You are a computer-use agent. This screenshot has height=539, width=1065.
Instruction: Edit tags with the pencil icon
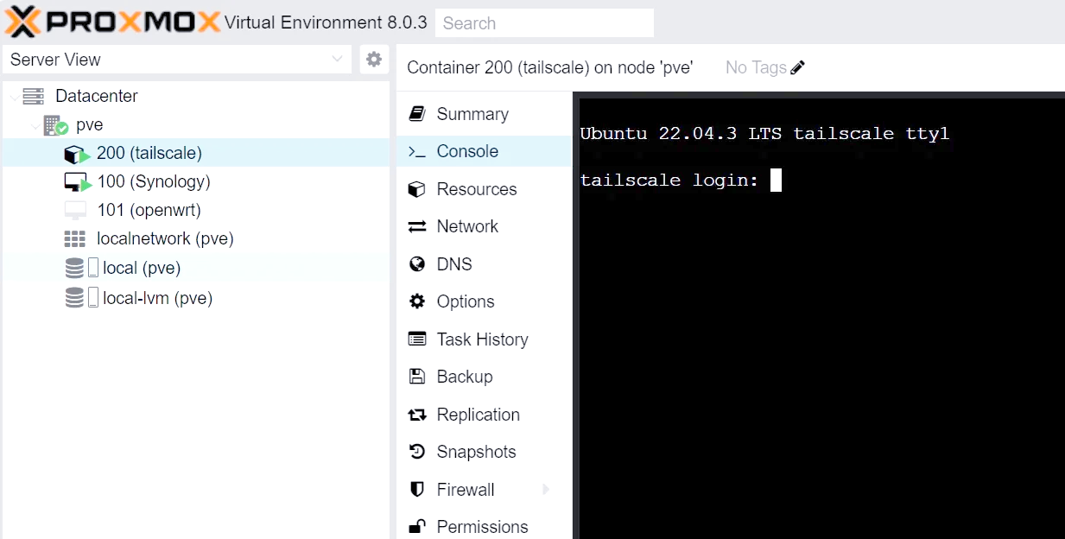point(797,67)
